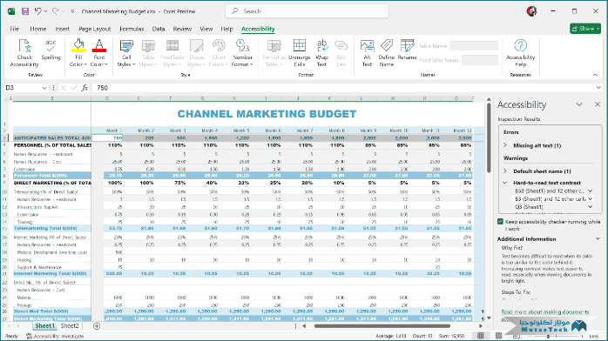
Task: Open Accessibility pane options chevron
Action: (579, 104)
